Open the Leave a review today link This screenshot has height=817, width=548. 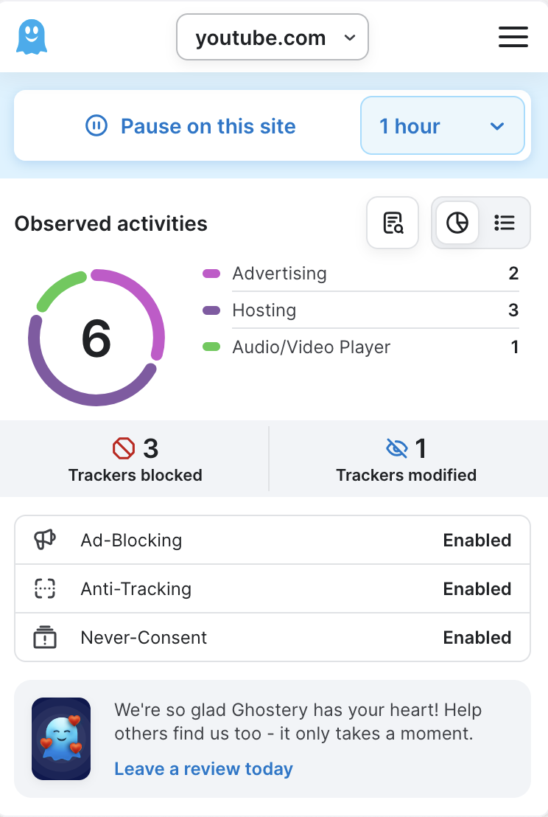coord(203,768)
